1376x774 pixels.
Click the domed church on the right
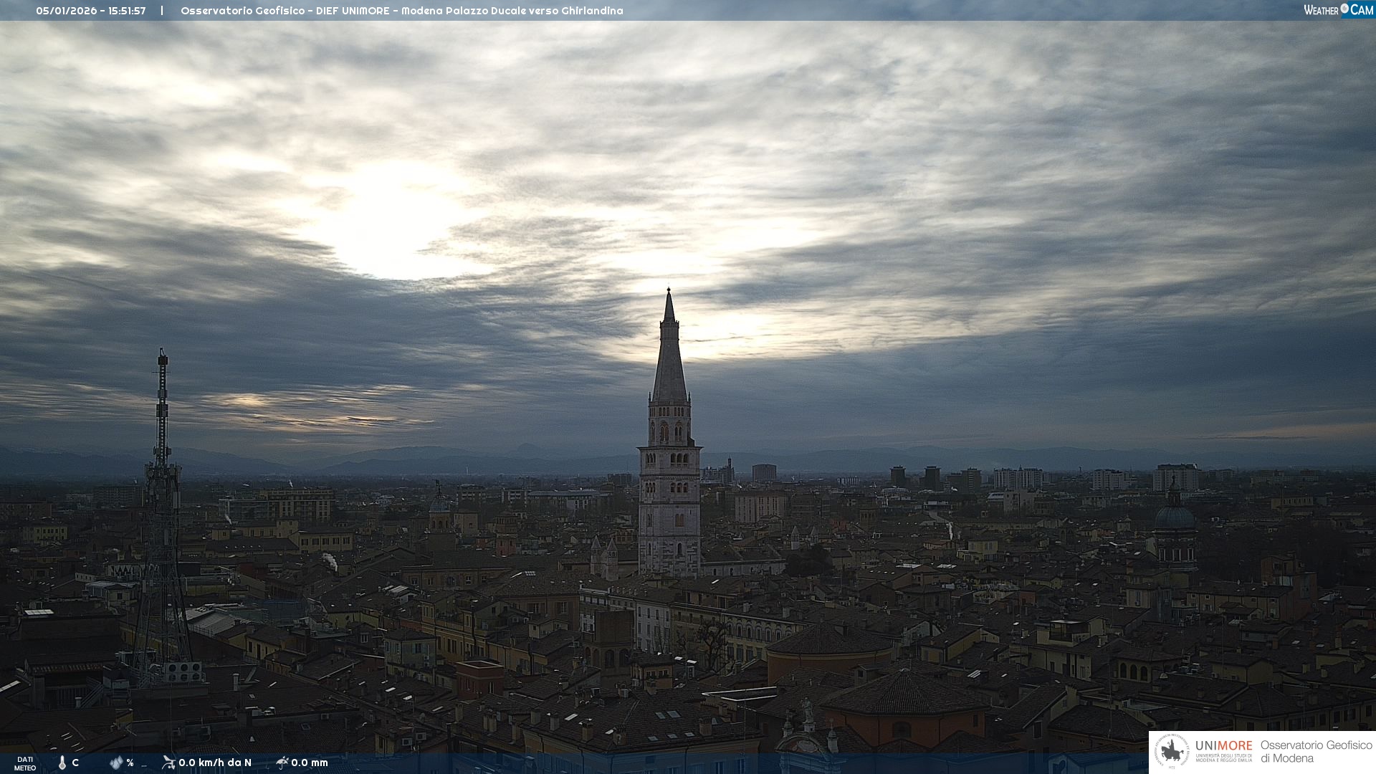point(1174,520)
